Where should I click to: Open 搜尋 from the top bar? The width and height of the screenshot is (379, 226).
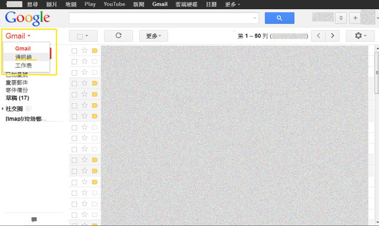[33, 4]
